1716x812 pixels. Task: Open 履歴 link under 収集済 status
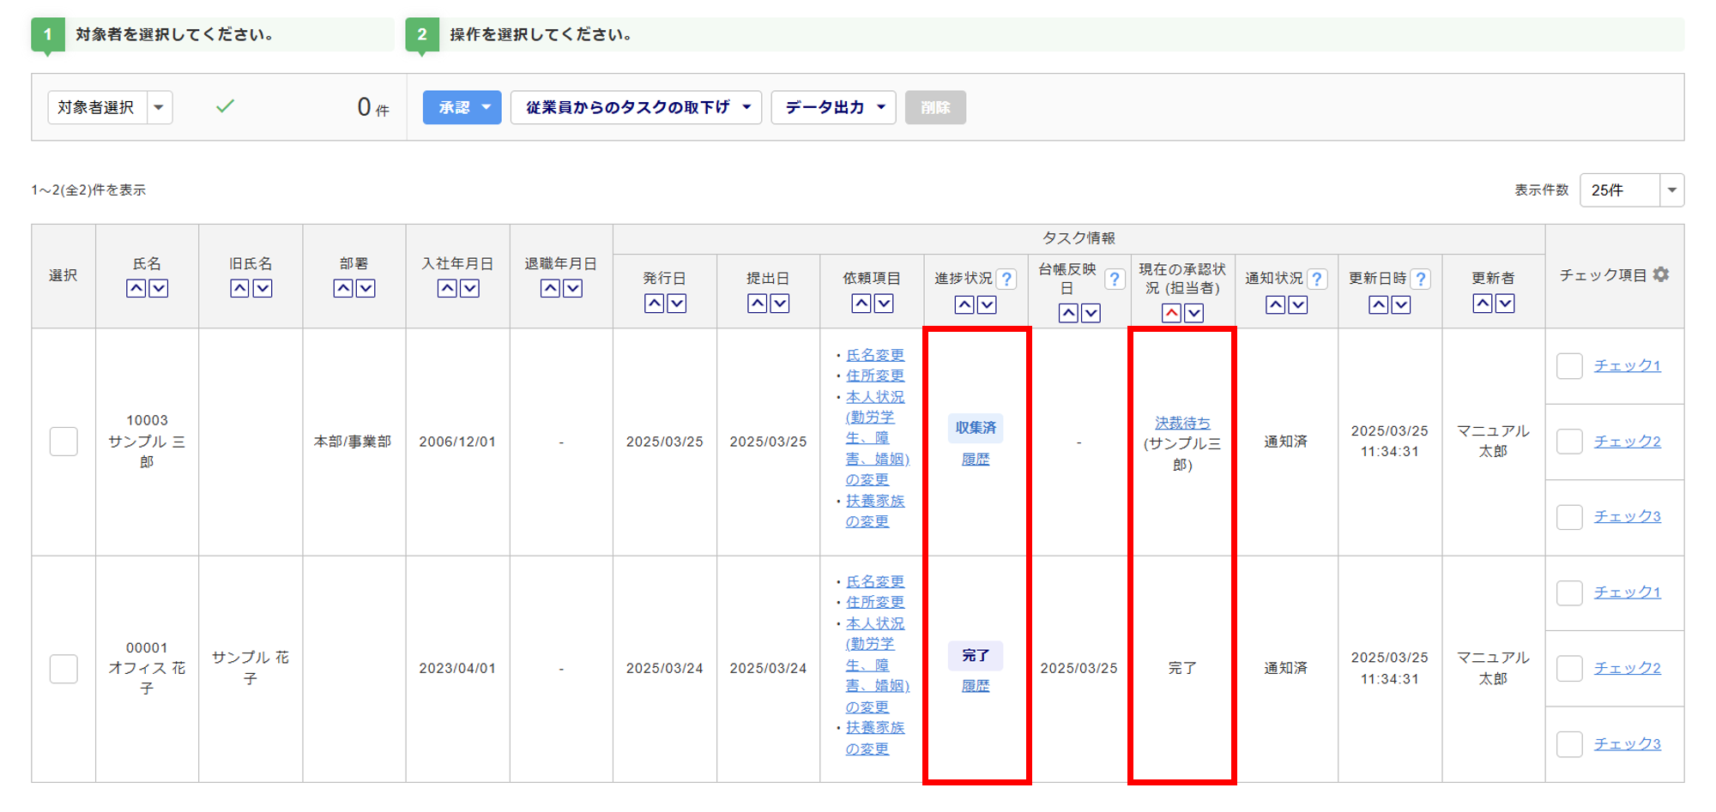(x=976, y=460)
